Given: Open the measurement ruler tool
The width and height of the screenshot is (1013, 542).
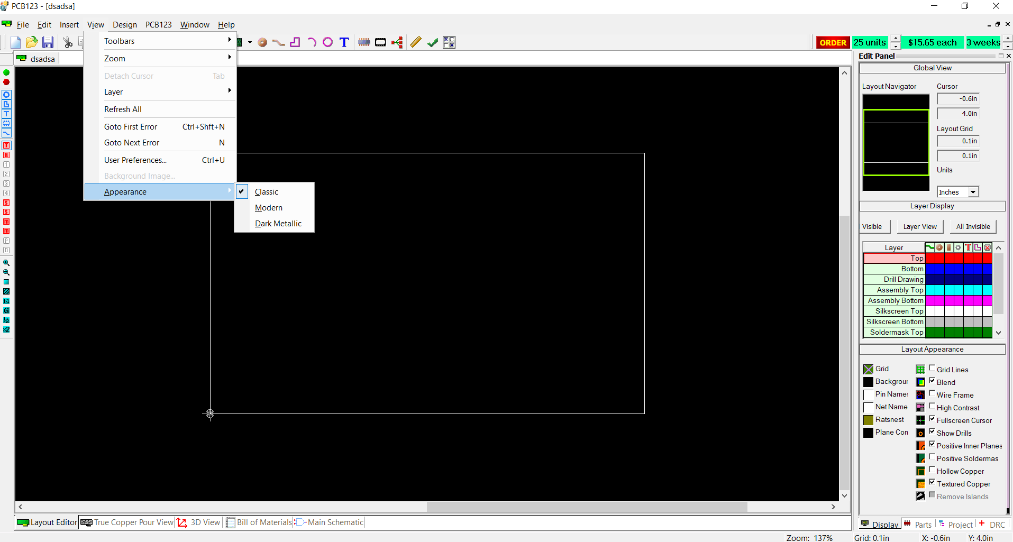Looking at the screenshot, I should pyautogui.click(x=416, y=42).
